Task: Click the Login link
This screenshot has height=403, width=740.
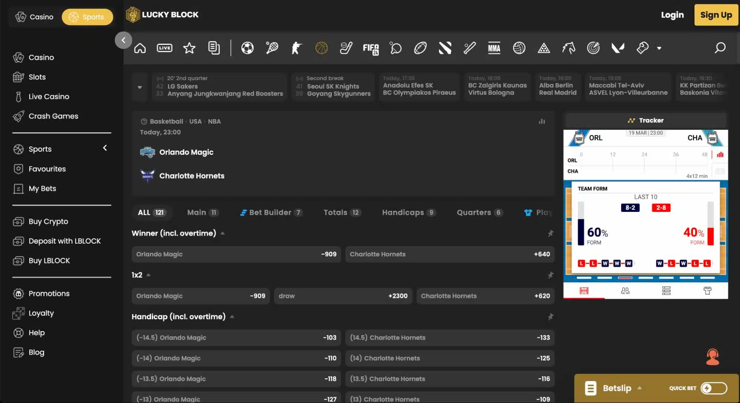Action: tap(672, 15)
